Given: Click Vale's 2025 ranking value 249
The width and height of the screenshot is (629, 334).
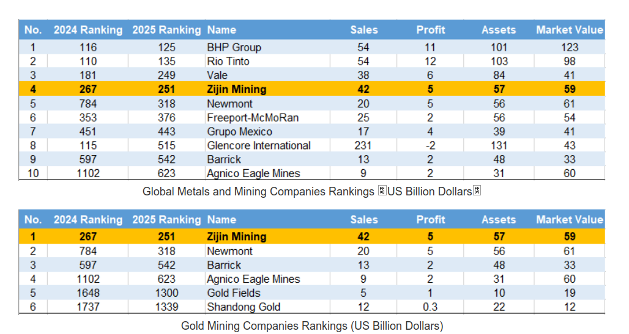Looking at the screenshot, I should pyautogui.click(x=166, y=75).
